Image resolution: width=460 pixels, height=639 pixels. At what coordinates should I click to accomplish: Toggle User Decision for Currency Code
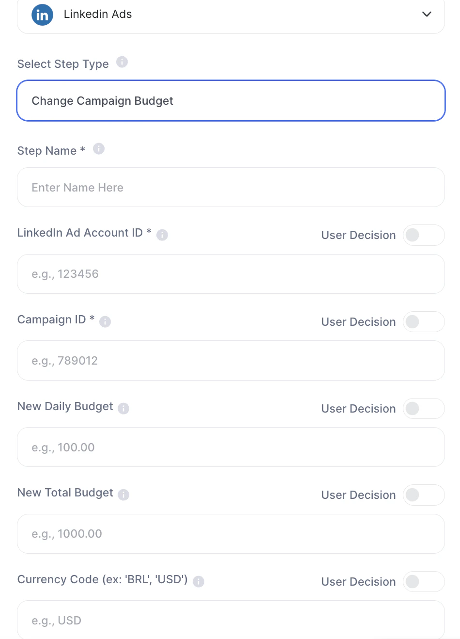pyautogui.click(x=423, y=582)
